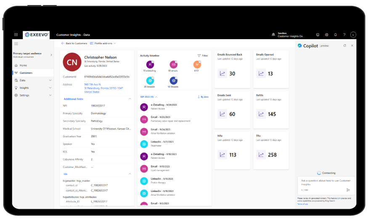Viewport: 368px width, 221px height.
Task: Open the LinkedIn 9/10/2023 timeline entry
Action: pos(163,193)
